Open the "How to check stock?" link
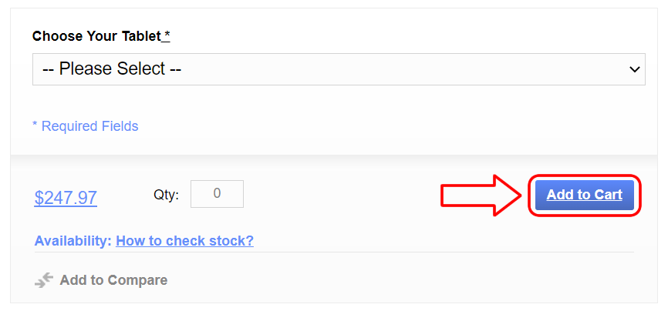This screenshot has height=311, width=668. pos(184,241)
